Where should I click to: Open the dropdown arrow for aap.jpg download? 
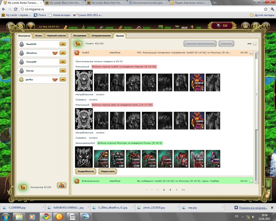(223, 207)
